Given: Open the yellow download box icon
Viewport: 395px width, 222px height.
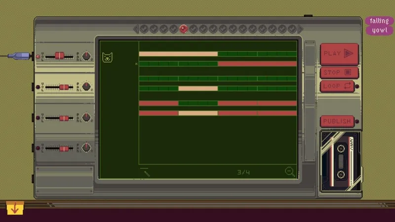Looking at the screenshot, I should [15, 208].
